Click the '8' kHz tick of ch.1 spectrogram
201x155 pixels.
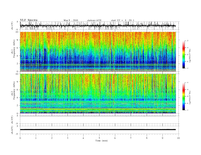(18, 40)
